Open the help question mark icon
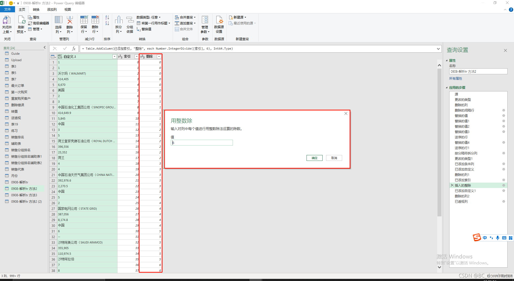The image size is (514, 281). (511, 10)
